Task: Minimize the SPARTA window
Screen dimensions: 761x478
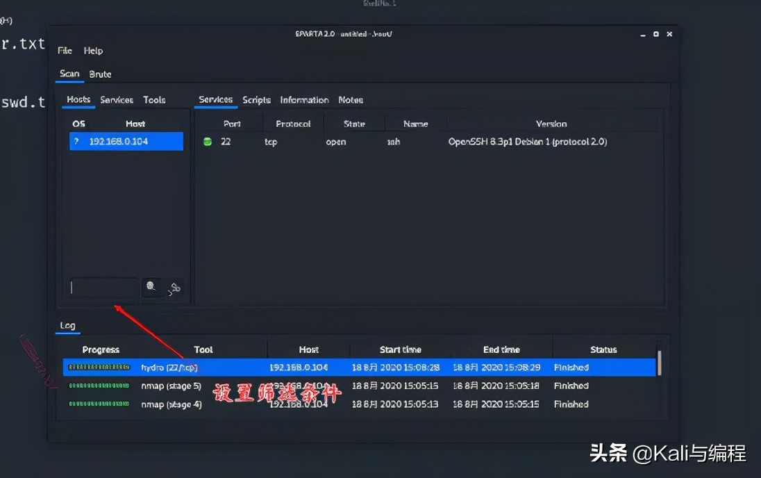Action: click(642, 35)
